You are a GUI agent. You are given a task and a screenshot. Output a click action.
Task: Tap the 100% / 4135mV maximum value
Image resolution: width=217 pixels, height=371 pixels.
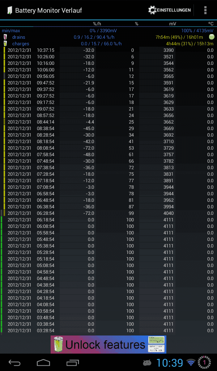coord(197,30)
